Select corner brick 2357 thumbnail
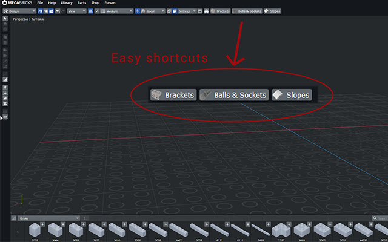The image size is (388, 242). (280, 230)
